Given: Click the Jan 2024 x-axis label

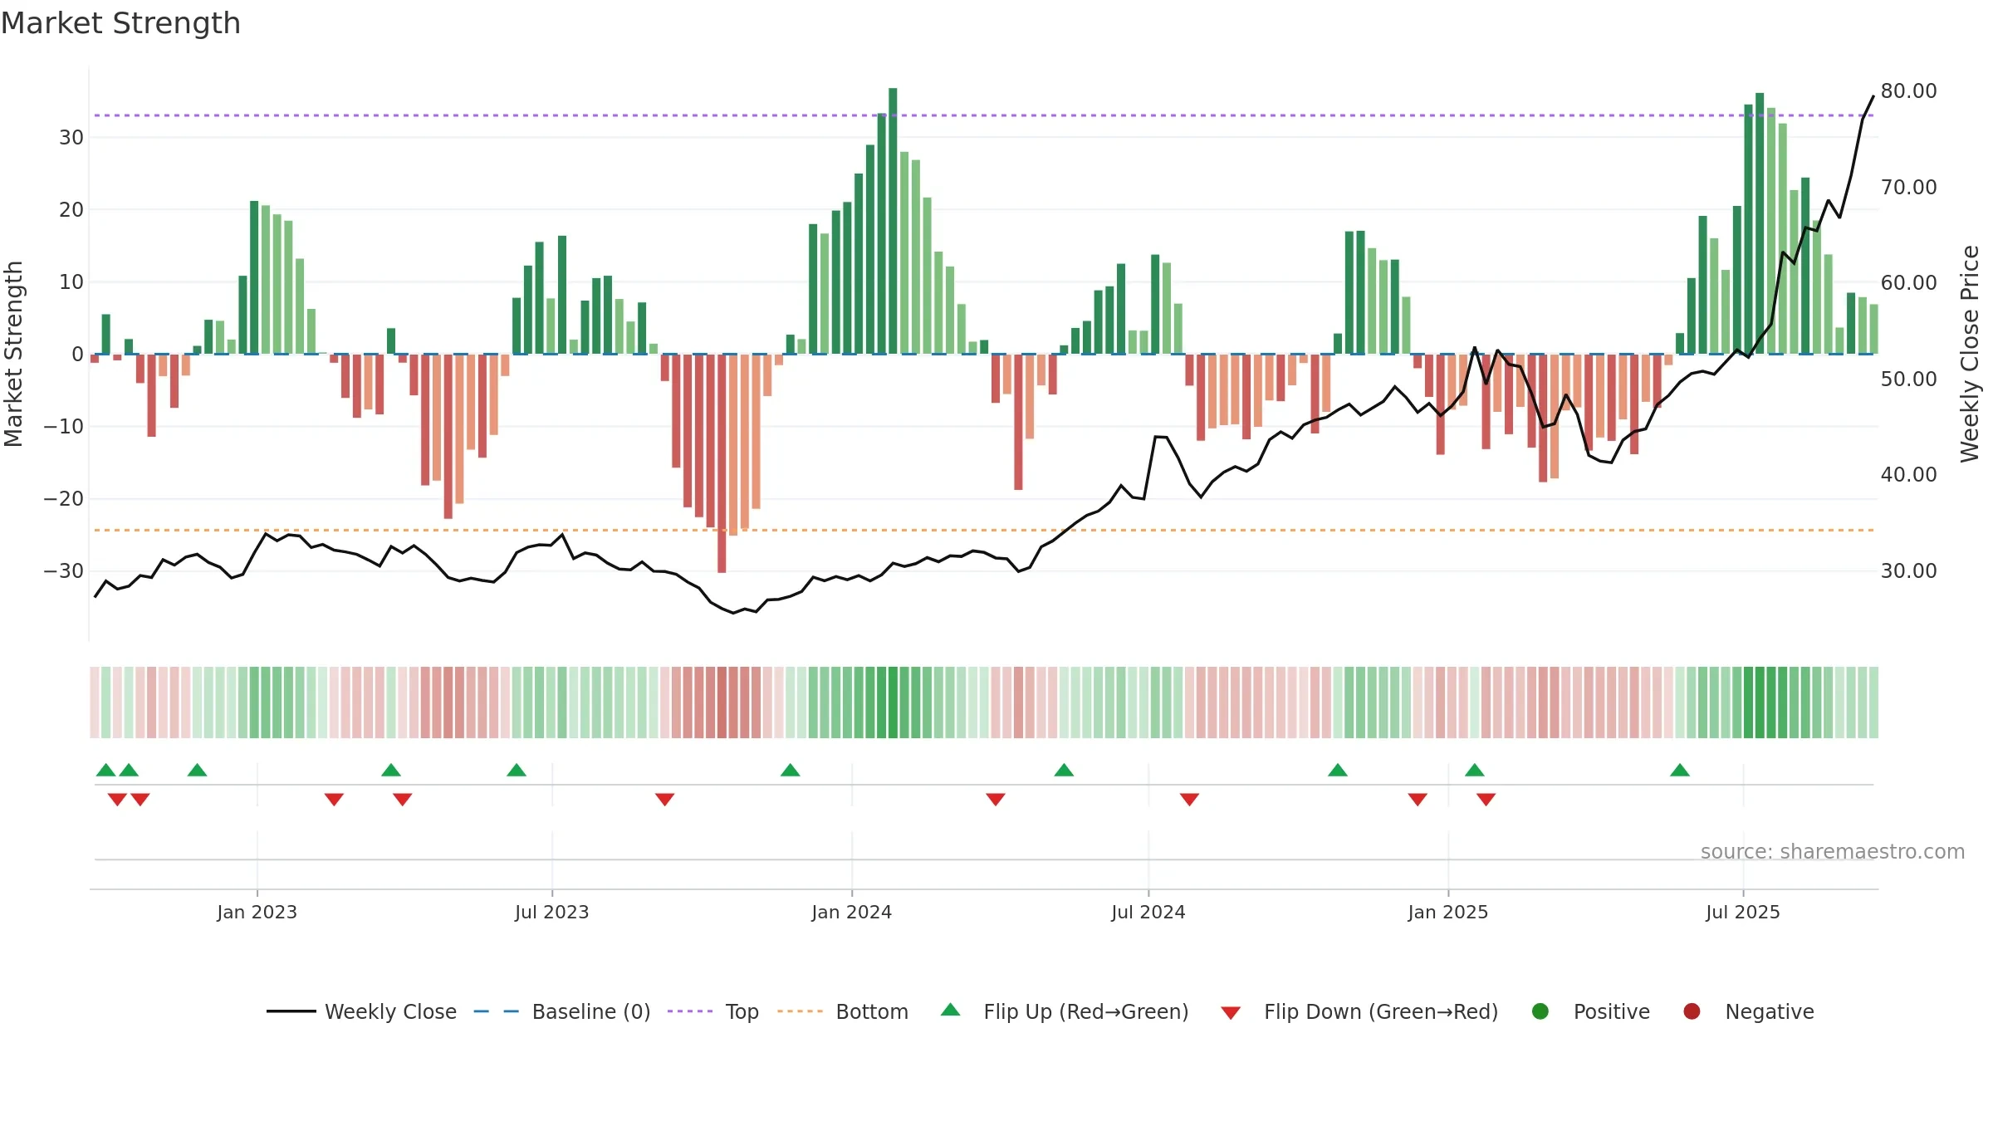Looking at the screenshot, I should pos(852,912).
